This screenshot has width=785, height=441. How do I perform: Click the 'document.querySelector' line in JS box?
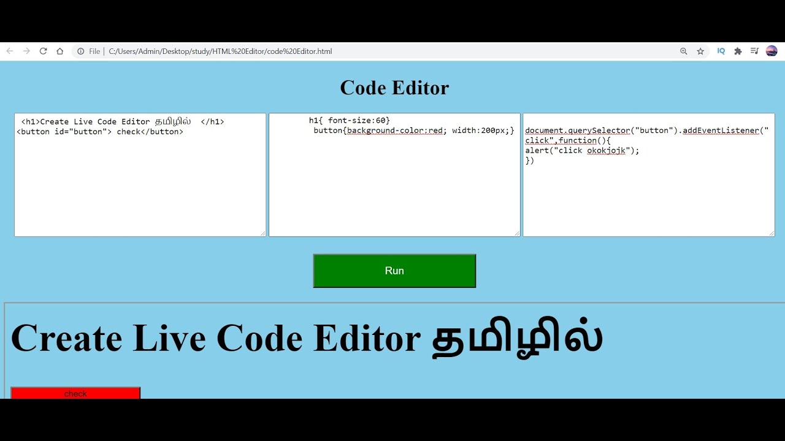point(646,130)
